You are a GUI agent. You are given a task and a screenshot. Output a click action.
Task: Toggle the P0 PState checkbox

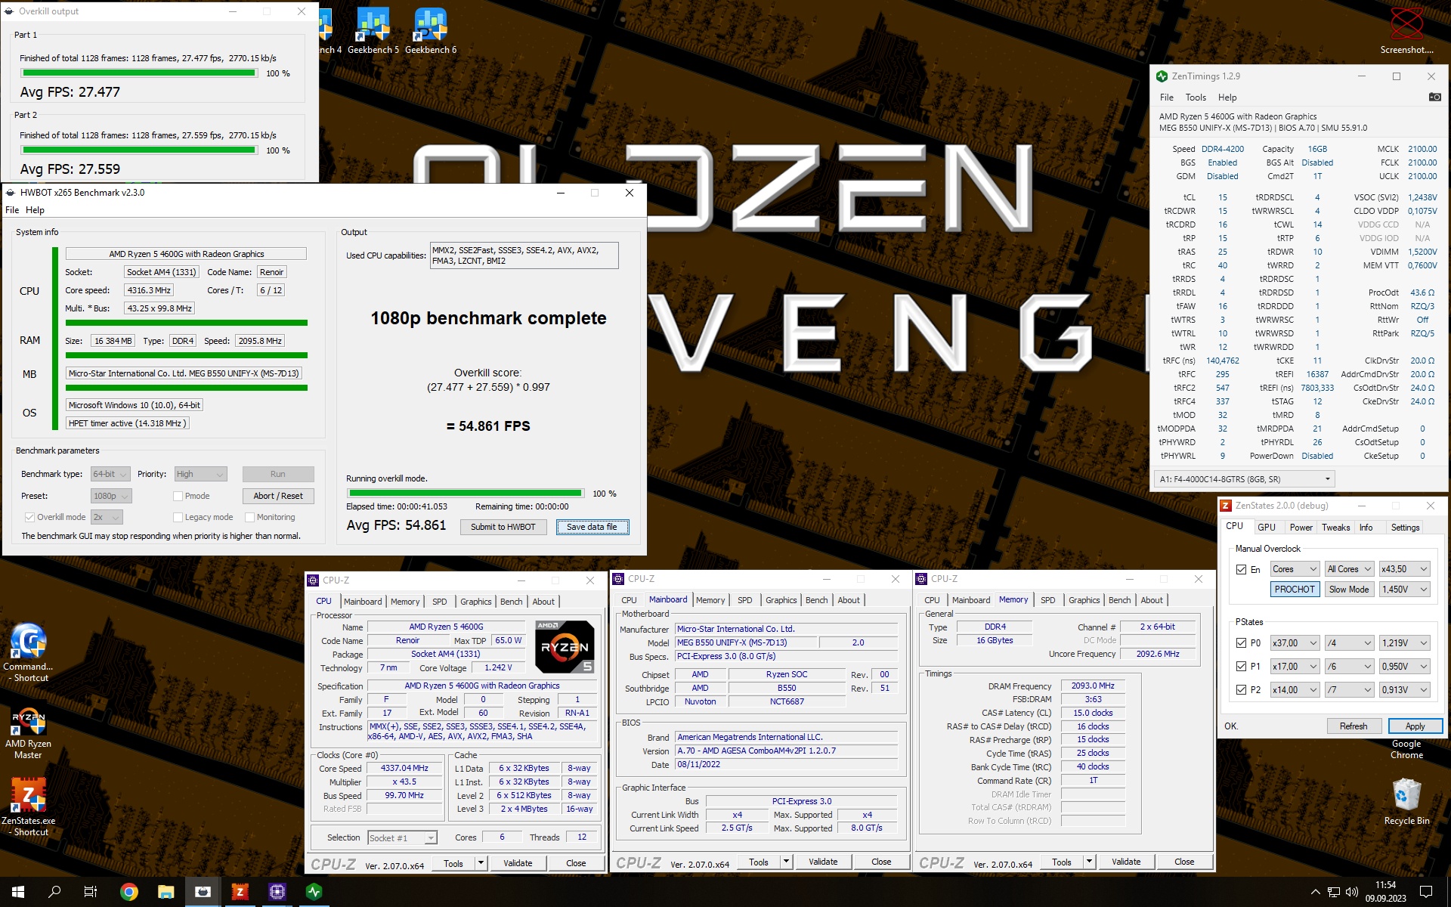pos(1241,643)
